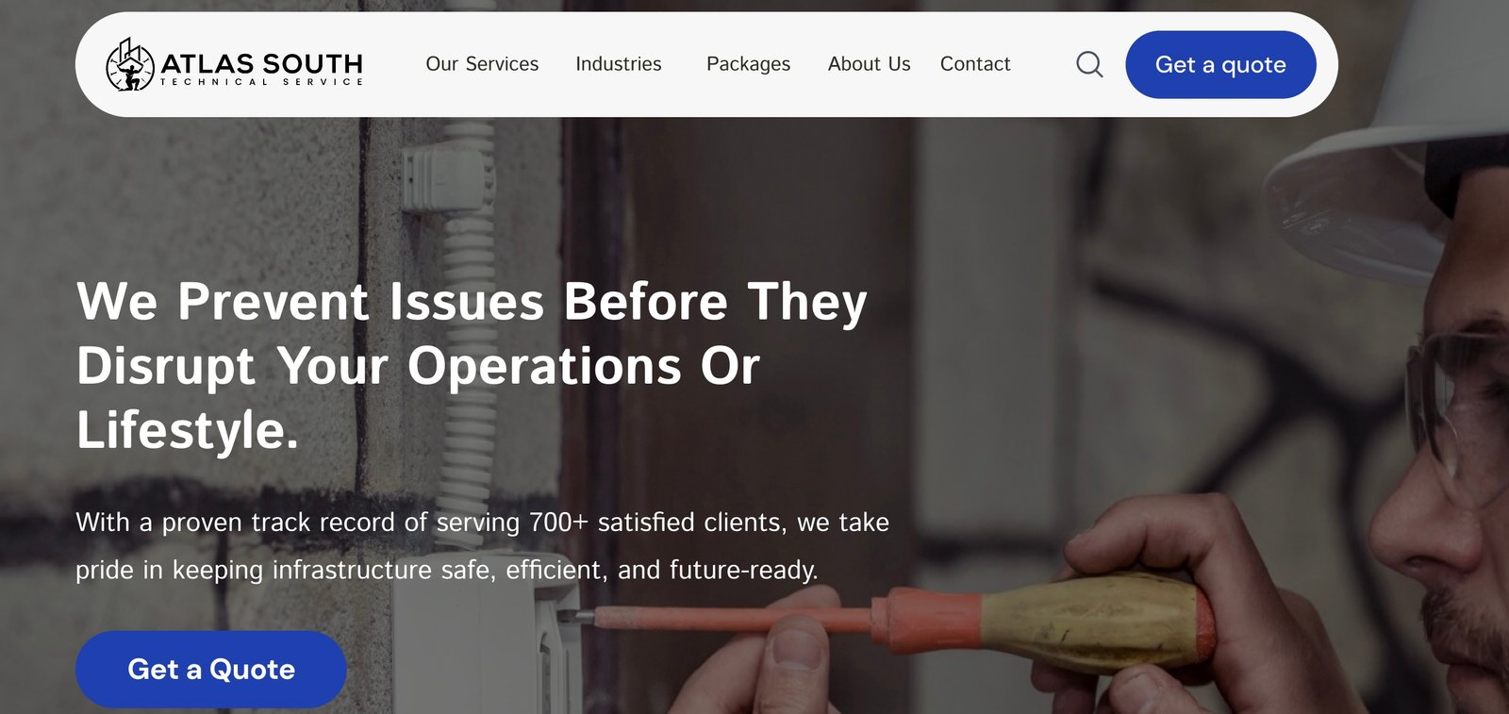The image size is (1509, 714).
Task: Click the headline line We Prevent Issues Before They
Action: coord(472,303)
